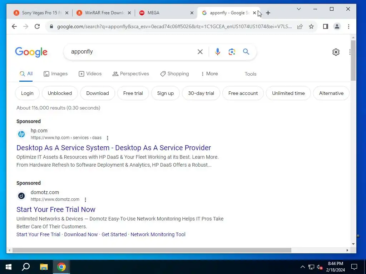Expand the More search filters menu
The image size is (366, 274).
click(x=209, y=74)
